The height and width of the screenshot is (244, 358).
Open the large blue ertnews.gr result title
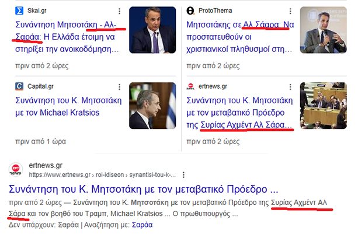144,189
